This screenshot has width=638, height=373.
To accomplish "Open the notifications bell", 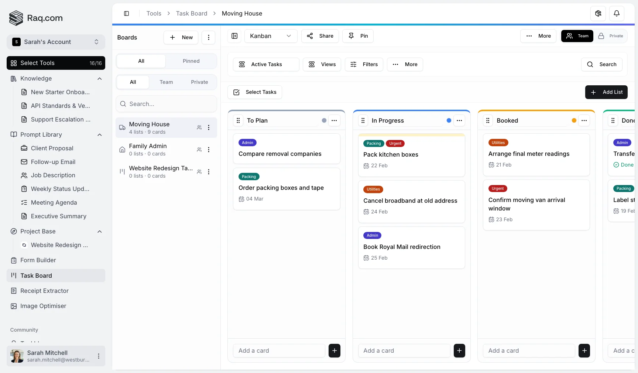I will click(x=616, y=14).
